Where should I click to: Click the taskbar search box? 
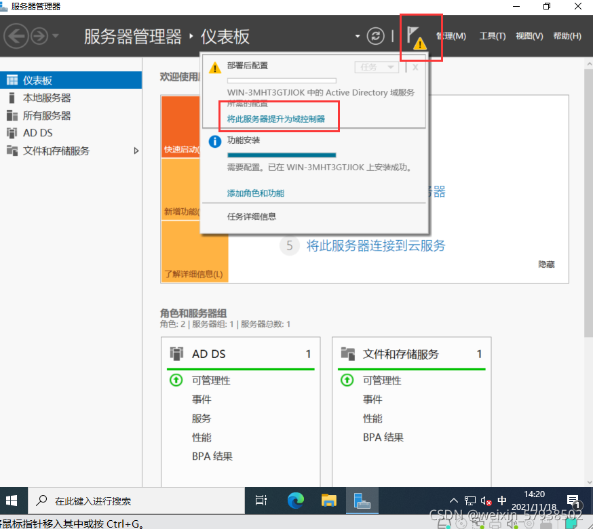point(136,501)
